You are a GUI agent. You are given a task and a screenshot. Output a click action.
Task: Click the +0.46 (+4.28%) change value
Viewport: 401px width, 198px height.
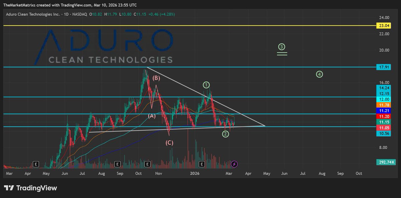(x=162, y=14)
